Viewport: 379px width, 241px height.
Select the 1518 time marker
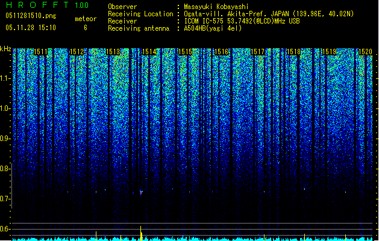click(293, 52)
